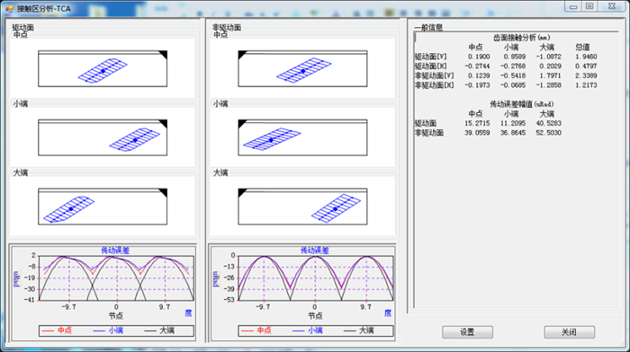
Task: Click the black 大端 legend in right chart
Action: click(x=359, y=330)
